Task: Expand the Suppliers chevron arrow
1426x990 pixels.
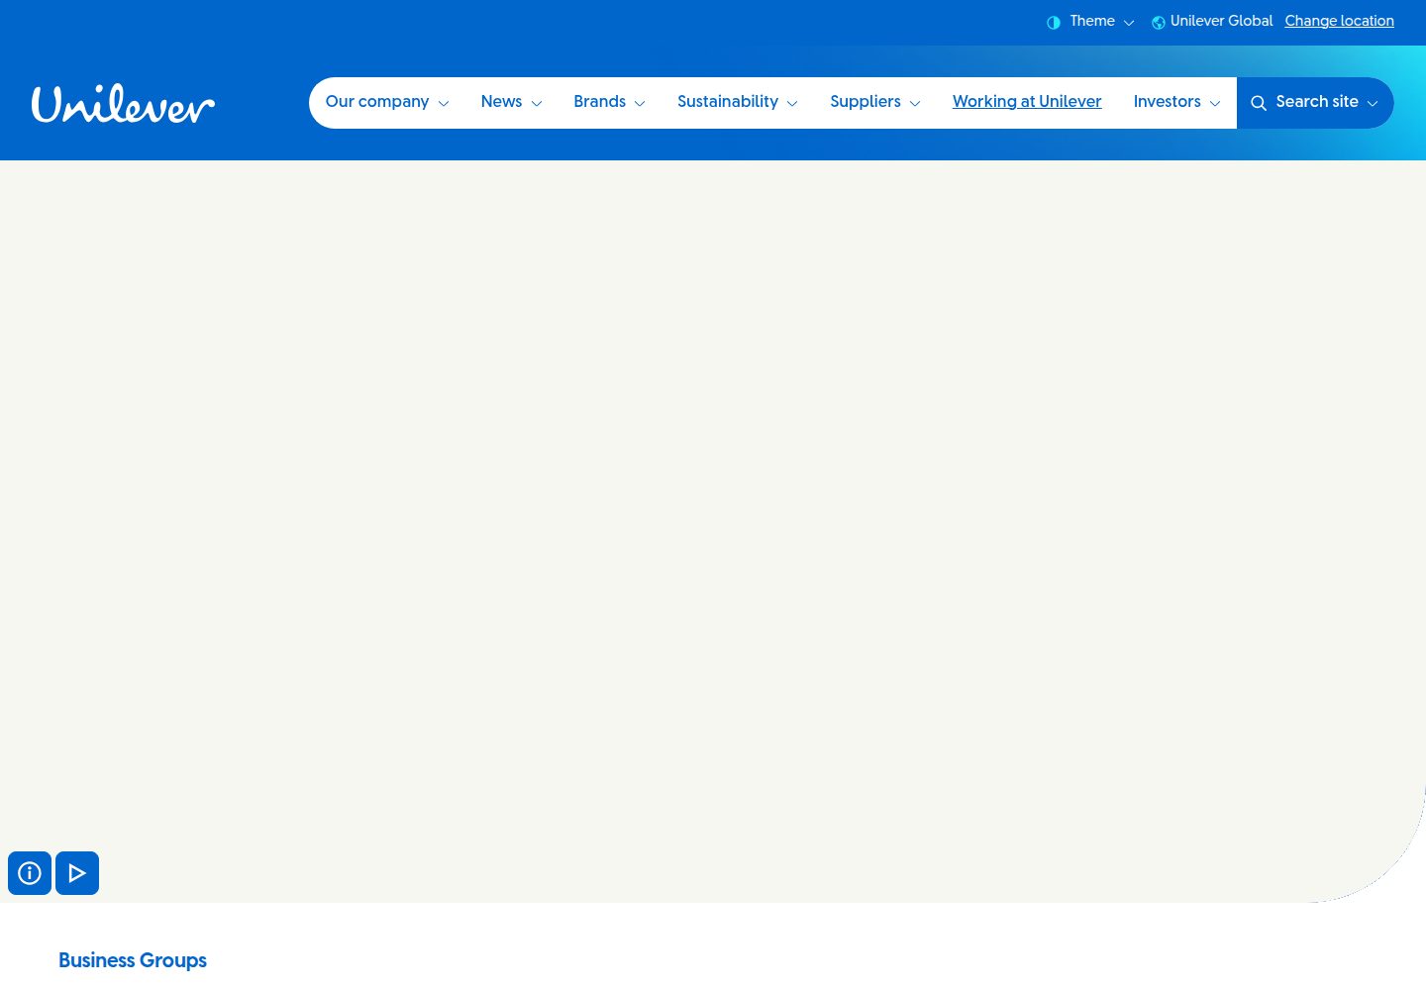Action: pos(915,103)
